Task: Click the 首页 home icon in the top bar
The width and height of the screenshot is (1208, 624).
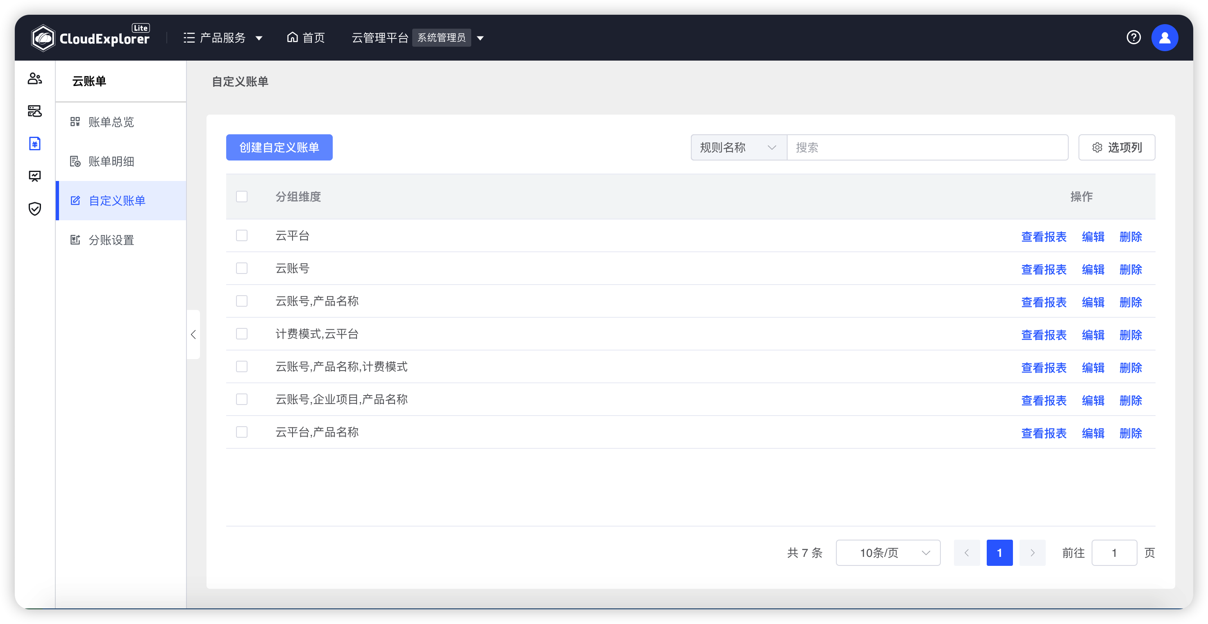Action: 292,38
